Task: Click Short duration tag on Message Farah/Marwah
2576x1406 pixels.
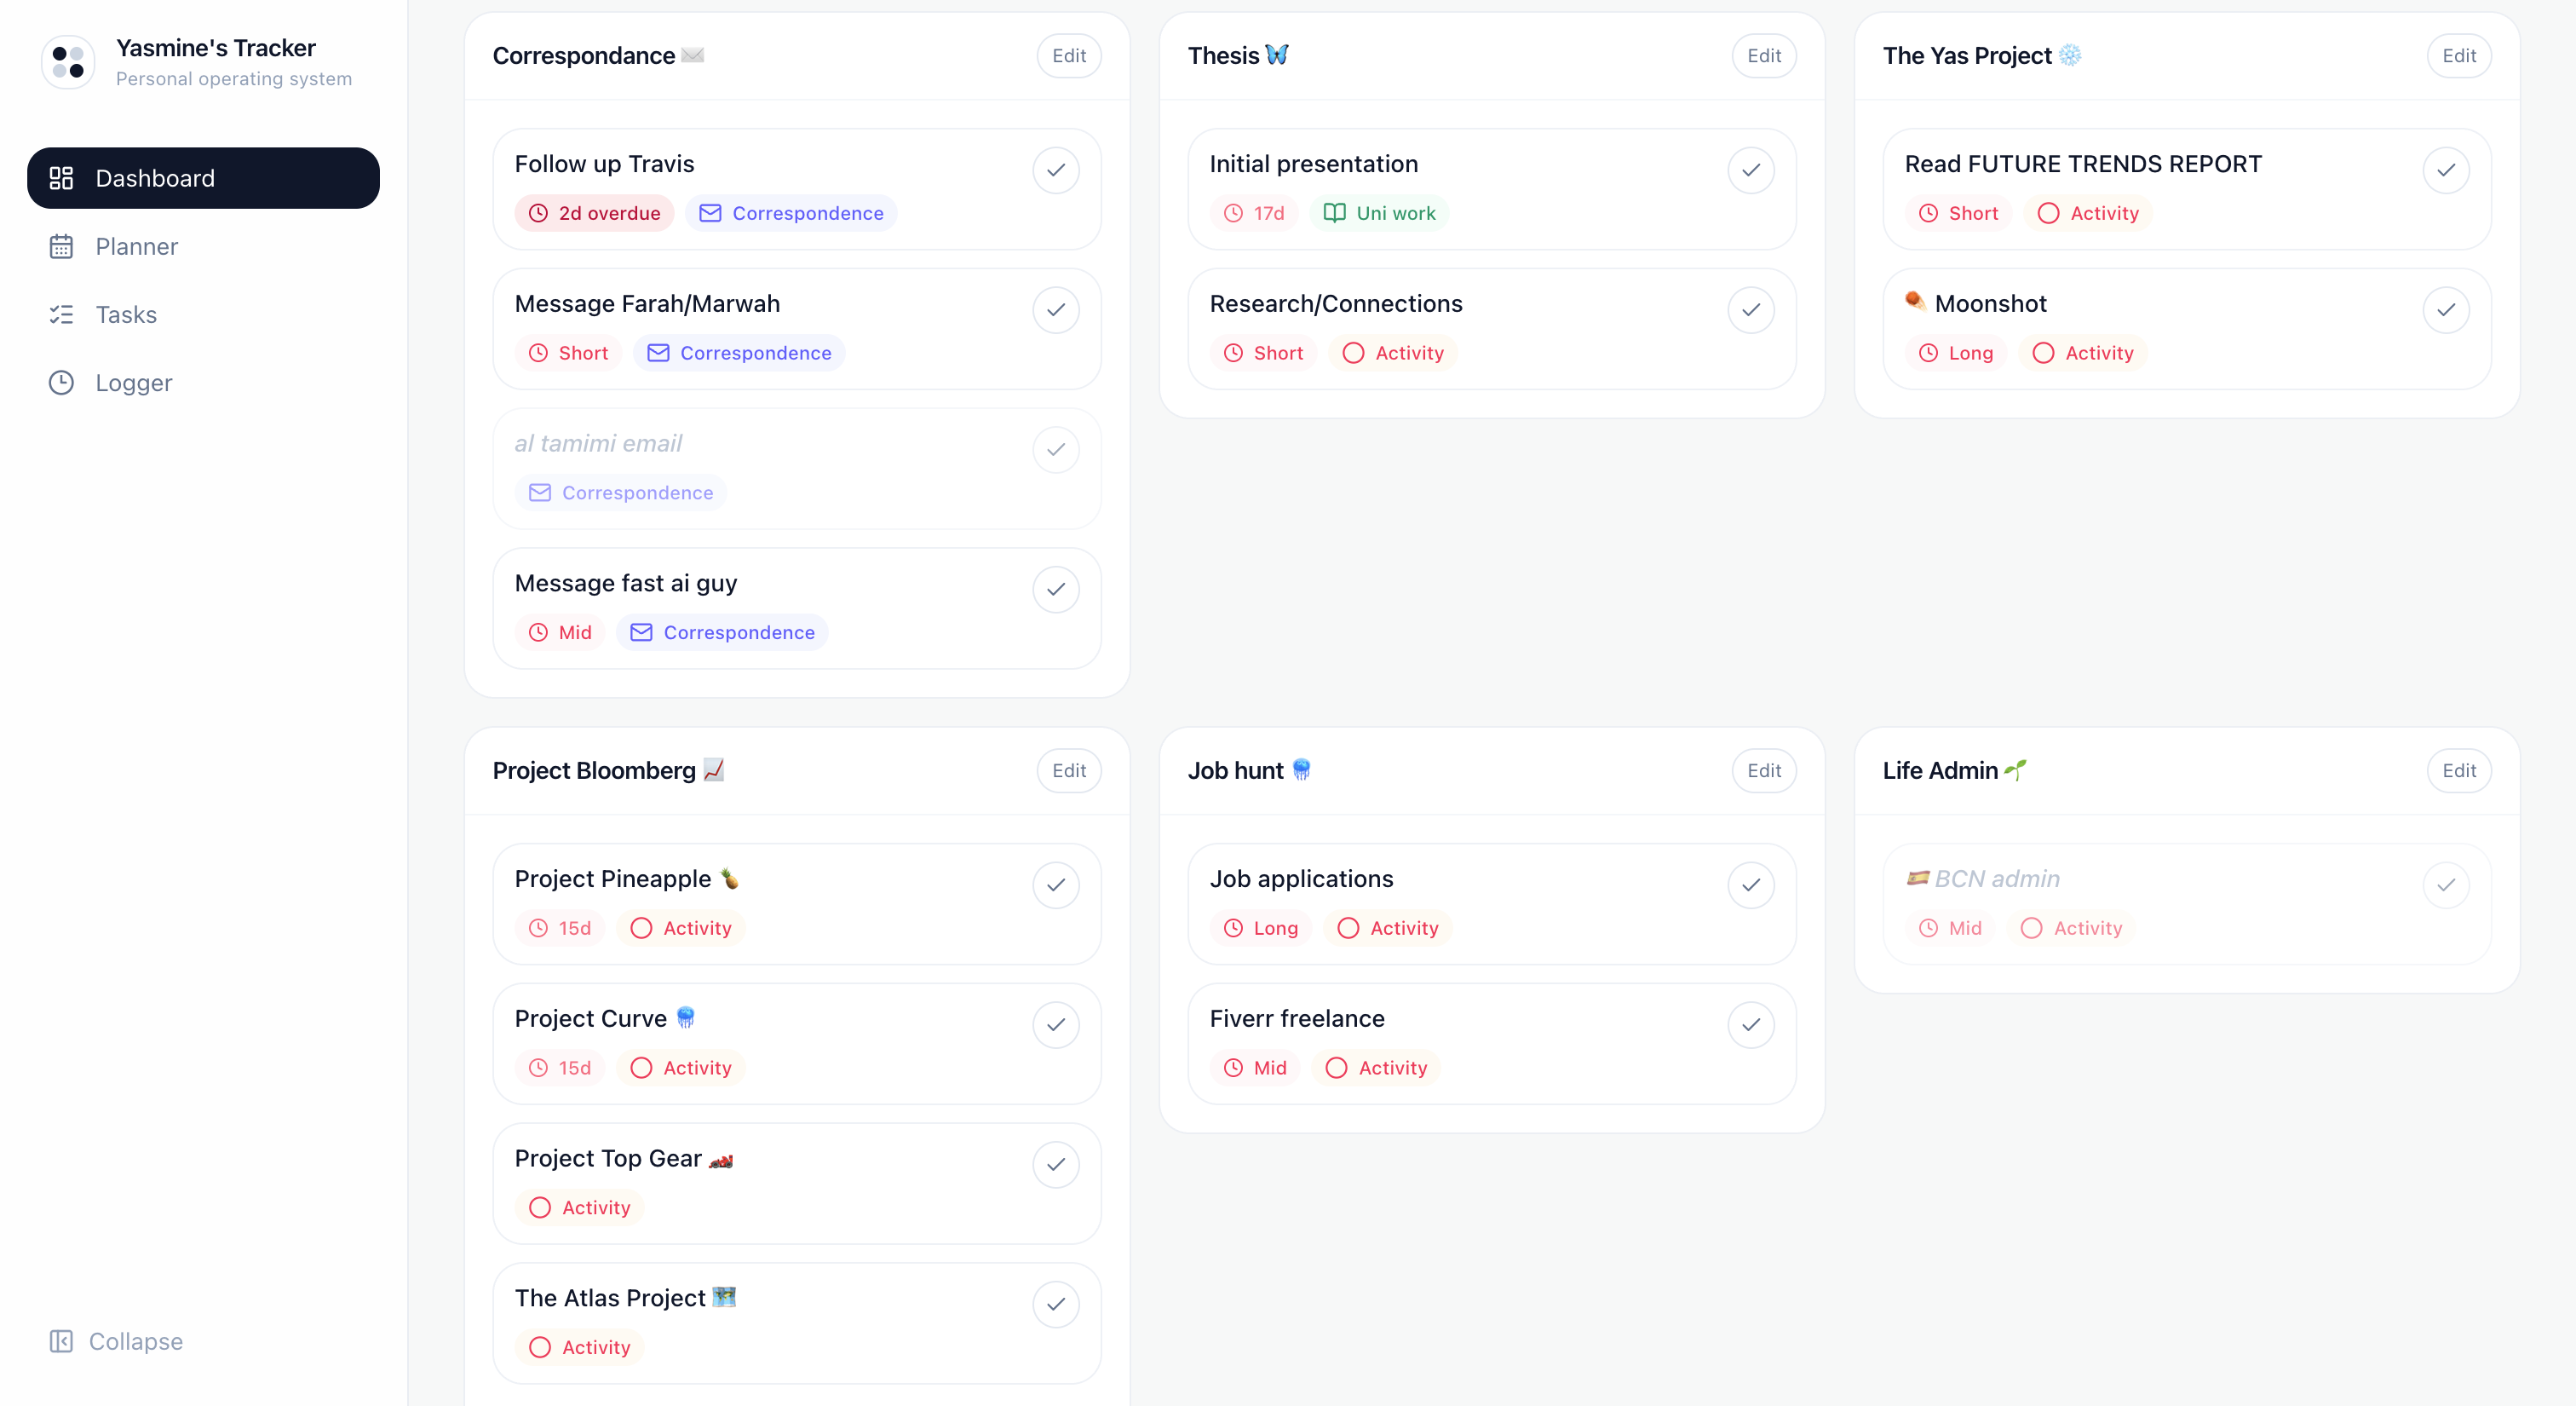Action: pos(568,353)
